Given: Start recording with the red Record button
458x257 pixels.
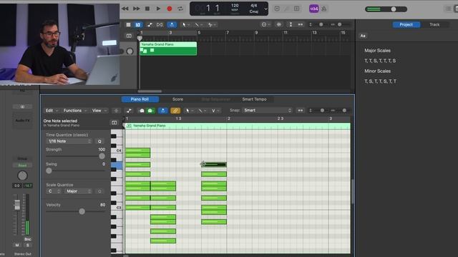Looking at the screenshot, I should (169, 9).
